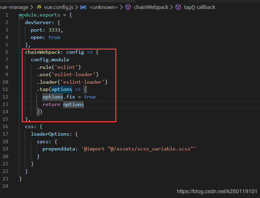Open the vue-manage folder breadcrumb
The width and height of the screenshot is (260, 198).
(14, 7)
